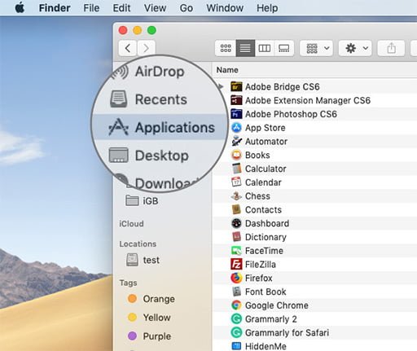Switch to column view

point(265,48)
